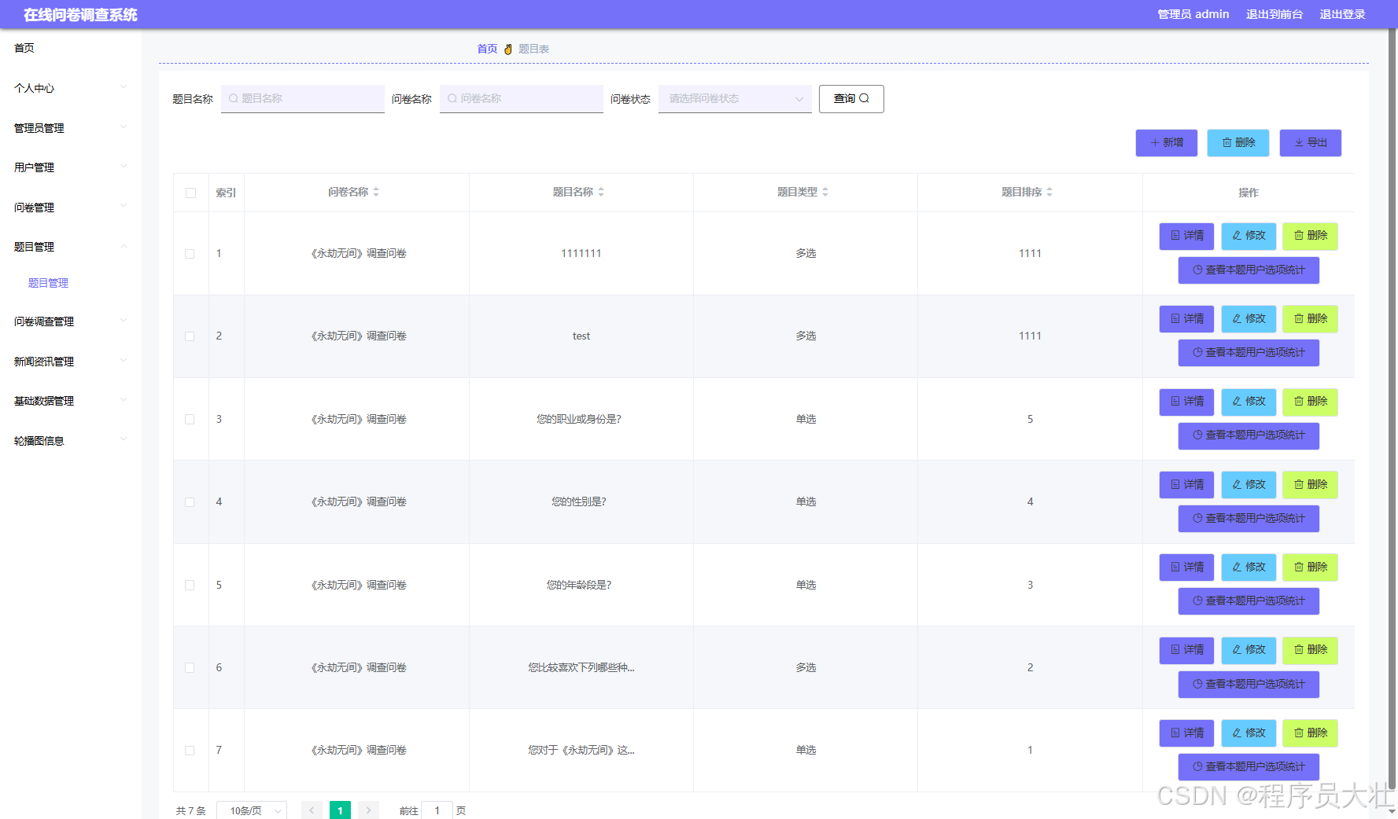The height and width of the screenshot is (819, 1398).
Task: Click the trash icon on the top 删除 button
Action: coord(1227,142)
